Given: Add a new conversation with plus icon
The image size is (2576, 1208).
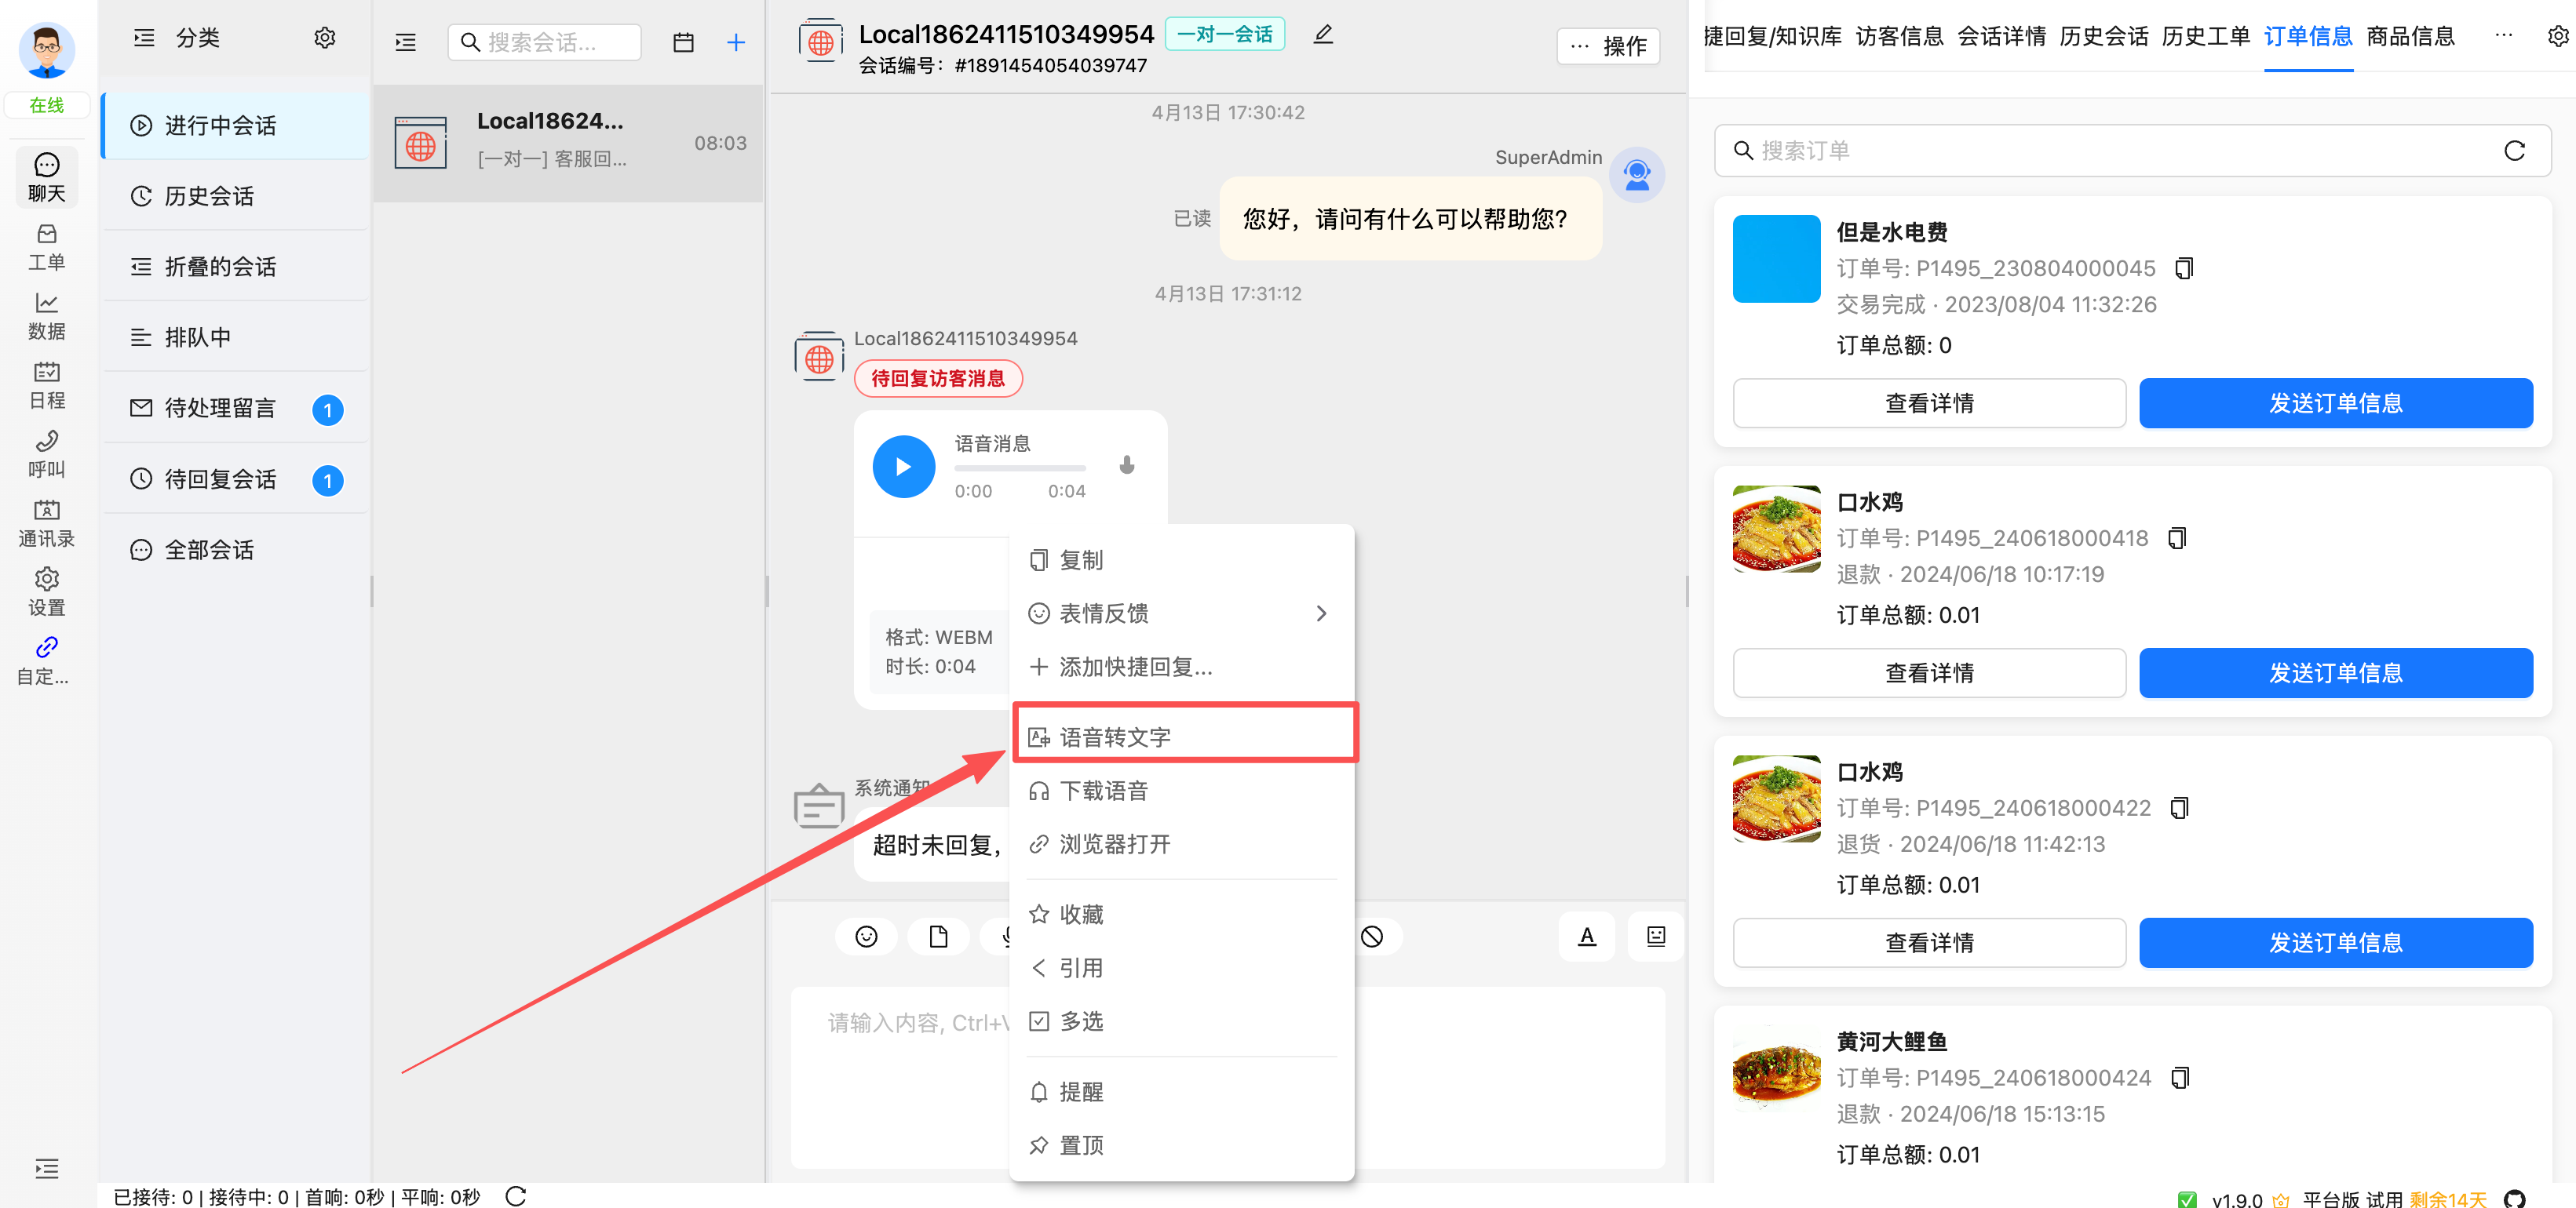Looking at the screenshot, I should pyautogui.click(x=736, y=42).
